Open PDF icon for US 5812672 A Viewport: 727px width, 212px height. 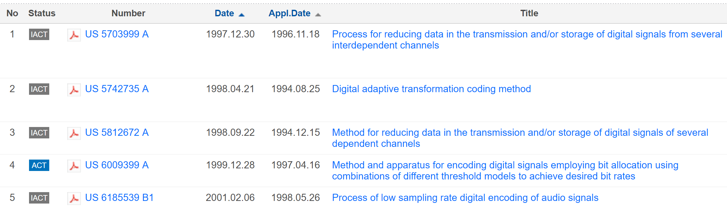74,133
